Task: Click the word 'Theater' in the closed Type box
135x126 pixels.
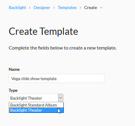Action: click(x=35, y=98)
